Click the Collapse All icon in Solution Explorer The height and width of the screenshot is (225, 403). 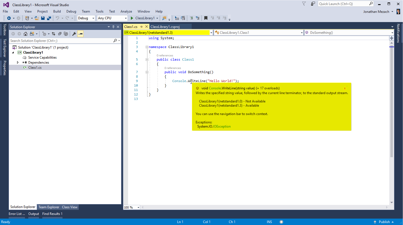pos(60,34)
